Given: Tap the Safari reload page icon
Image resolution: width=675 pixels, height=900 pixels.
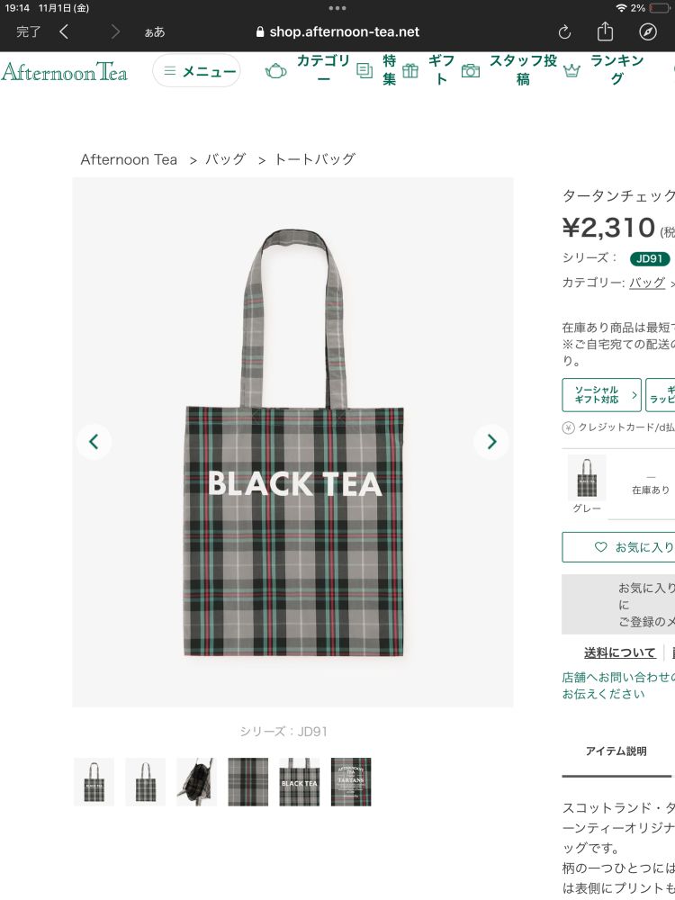Looking at the screenshot, I should tap(565, 32).
